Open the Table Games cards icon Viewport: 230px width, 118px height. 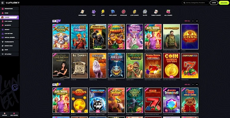(x=156, y=13)
